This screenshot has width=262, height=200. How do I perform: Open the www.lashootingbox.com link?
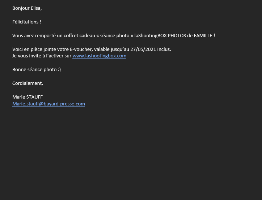tap(99, 56)
